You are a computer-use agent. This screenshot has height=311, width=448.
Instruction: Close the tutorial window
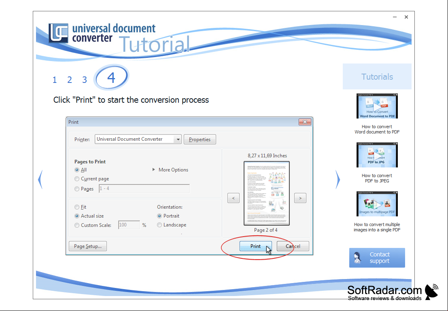point(406,17)
